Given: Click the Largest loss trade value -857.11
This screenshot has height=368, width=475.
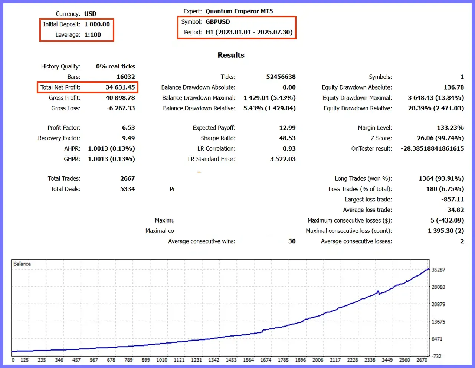Looking at the screenshot, I should pyautogui.click(x=453, y=199).
